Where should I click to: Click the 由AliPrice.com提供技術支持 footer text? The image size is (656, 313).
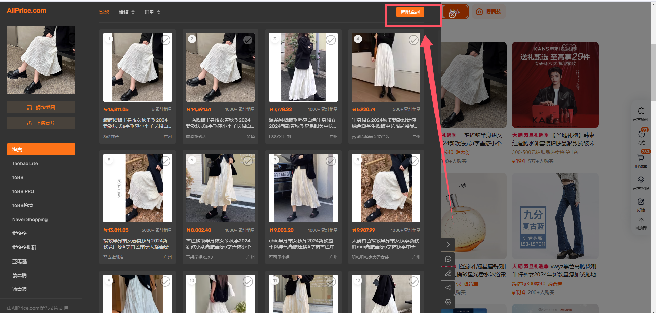(x=38, y=308)
